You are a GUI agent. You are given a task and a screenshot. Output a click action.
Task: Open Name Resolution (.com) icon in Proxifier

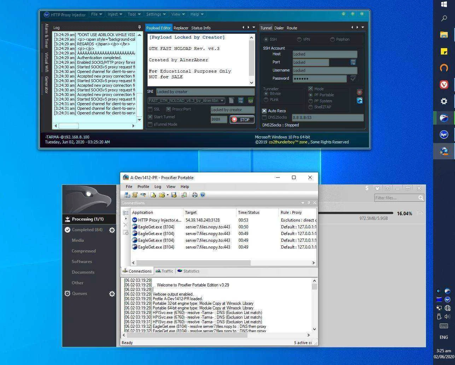pos(143,195)
